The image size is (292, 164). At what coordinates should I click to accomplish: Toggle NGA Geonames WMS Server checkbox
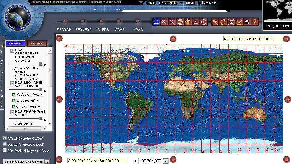click(12, 83)
